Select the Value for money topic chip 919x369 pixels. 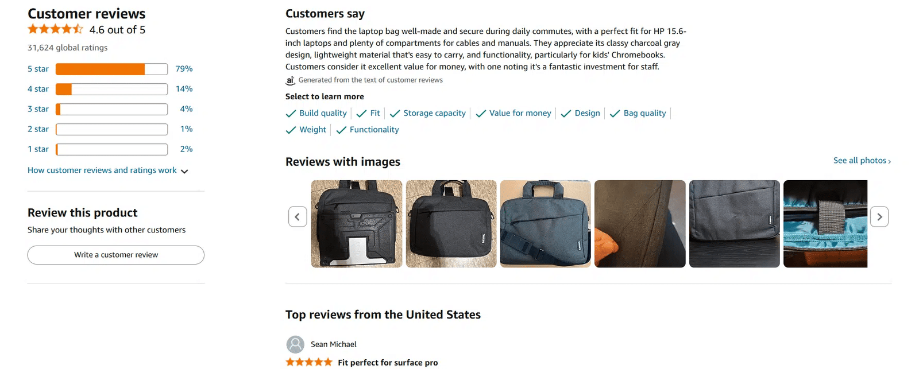(513, 113)
